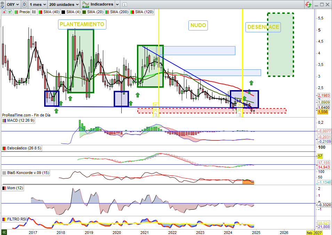Open the 1 mes timeframe dropdown
This screenshot has width=332, height=235.
point(38,5)
